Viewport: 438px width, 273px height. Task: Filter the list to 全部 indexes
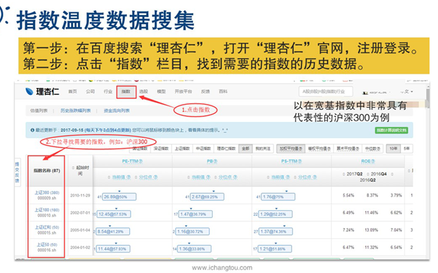246,149
